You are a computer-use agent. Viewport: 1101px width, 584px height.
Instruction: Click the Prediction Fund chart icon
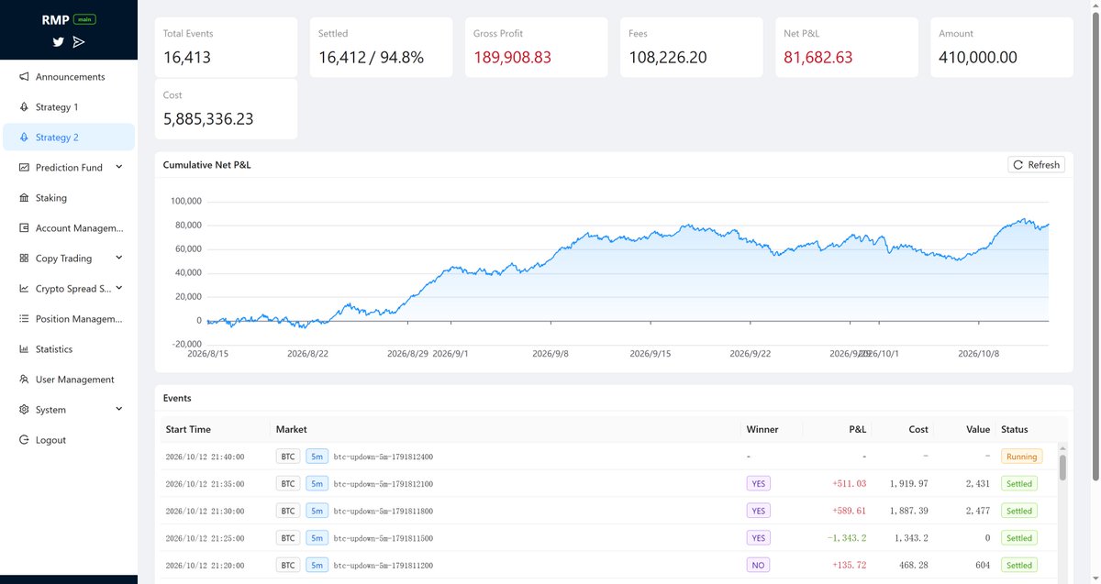coord(25,168)
